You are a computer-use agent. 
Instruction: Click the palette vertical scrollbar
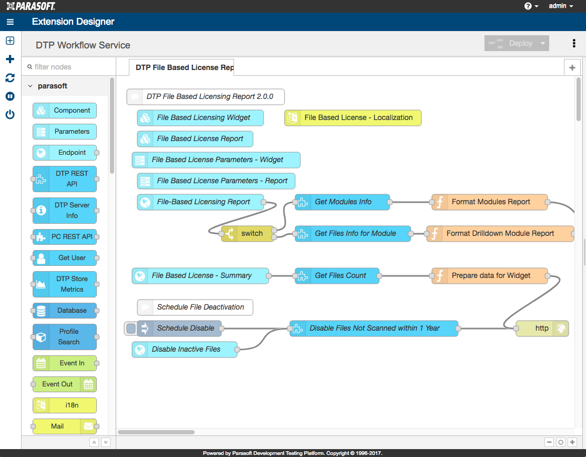(x=112, y=125)
